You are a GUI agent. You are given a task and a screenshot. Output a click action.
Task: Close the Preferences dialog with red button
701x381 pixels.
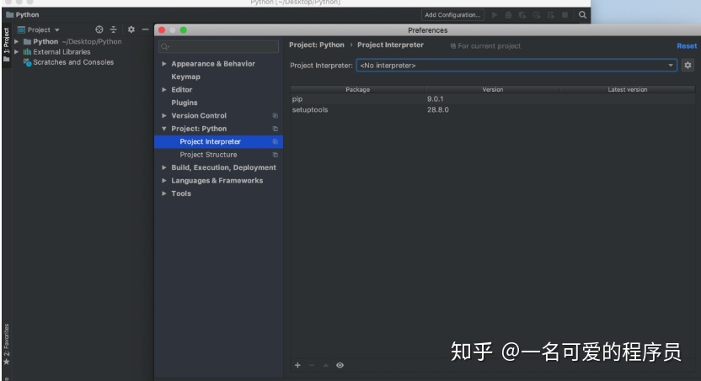click(162, 30)
